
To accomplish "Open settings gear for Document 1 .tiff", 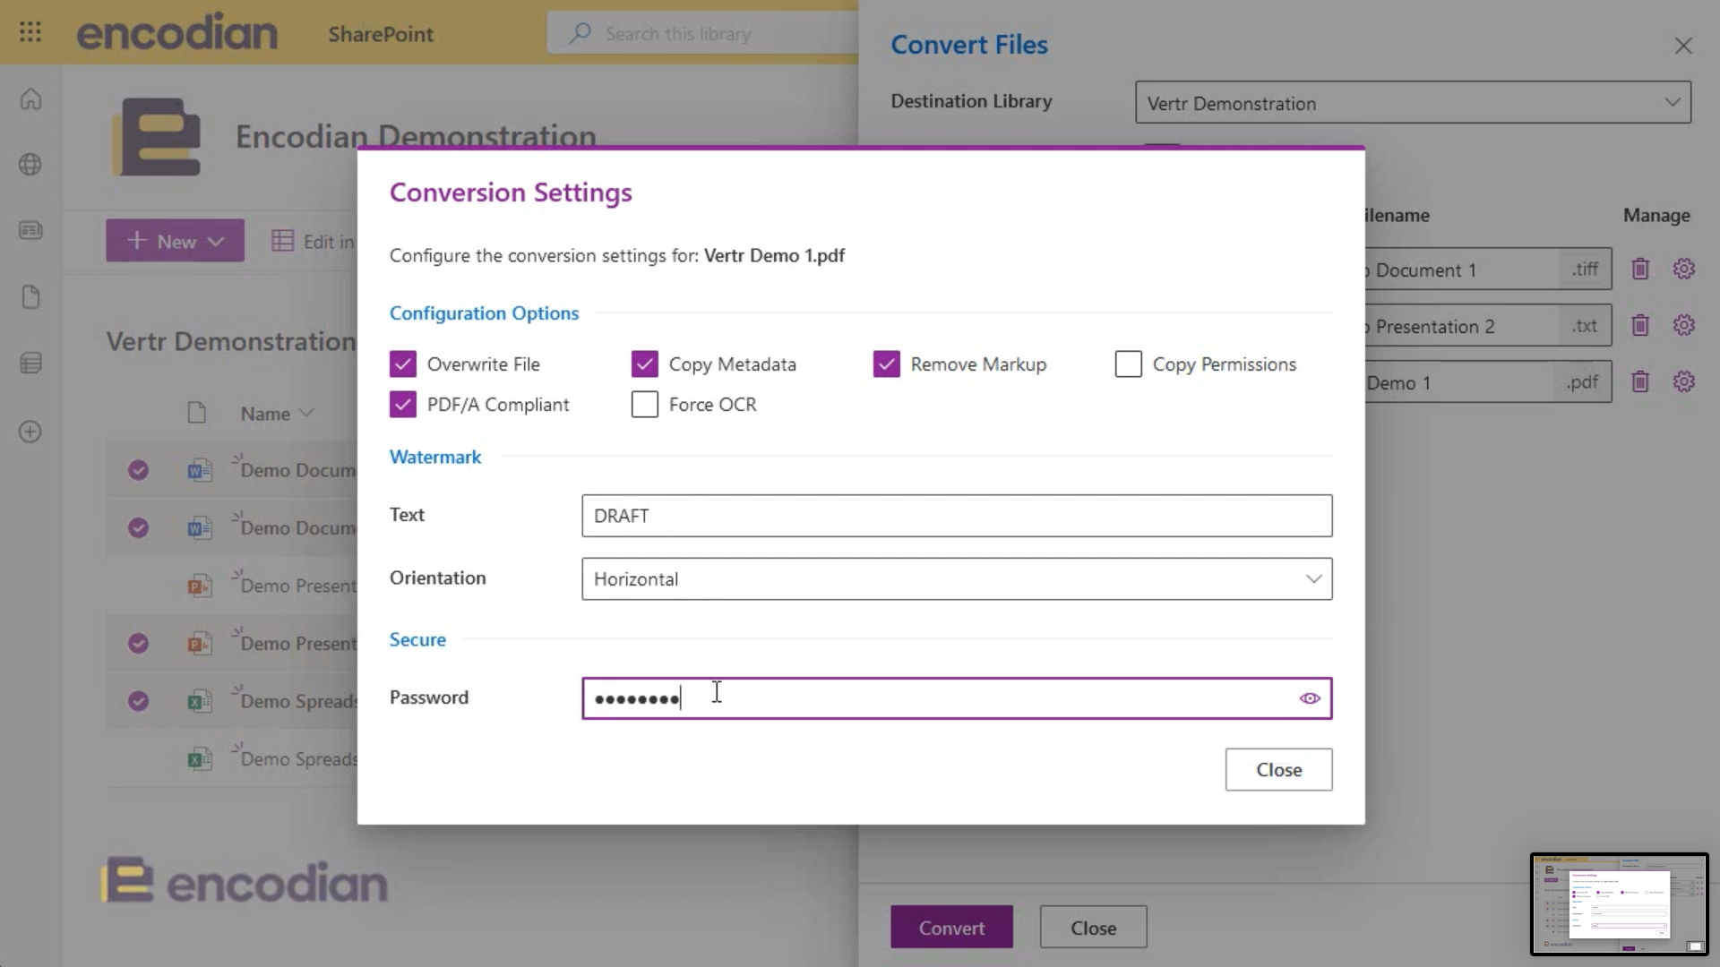I will point(1684,269).
